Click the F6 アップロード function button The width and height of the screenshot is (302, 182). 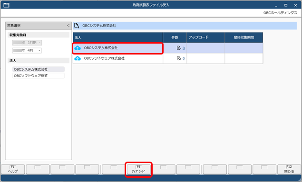tap(138, 169)
